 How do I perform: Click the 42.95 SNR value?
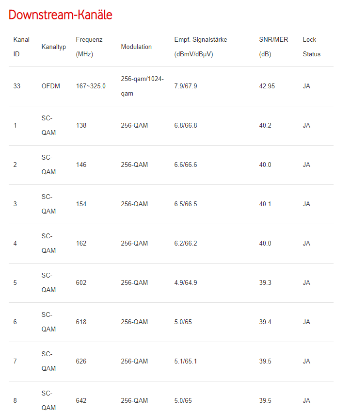point(267,86)
